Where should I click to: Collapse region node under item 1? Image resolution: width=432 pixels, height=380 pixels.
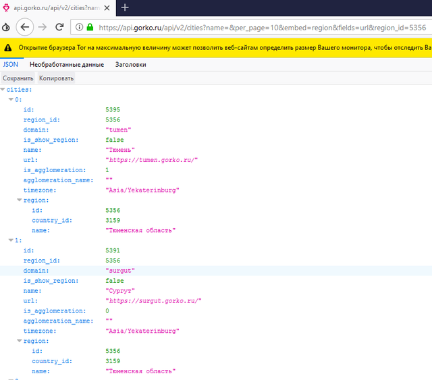(20, 341)
